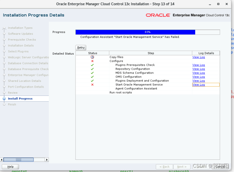Click the Step column header

pyautogui.click(x=151, y=53)
